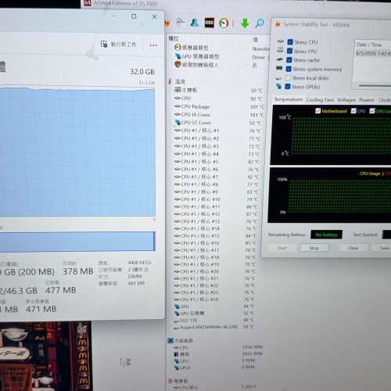The height and width of the screenshot is (391, 391).
Task: Click the Stop button in stability test
Action: point(314,248)
